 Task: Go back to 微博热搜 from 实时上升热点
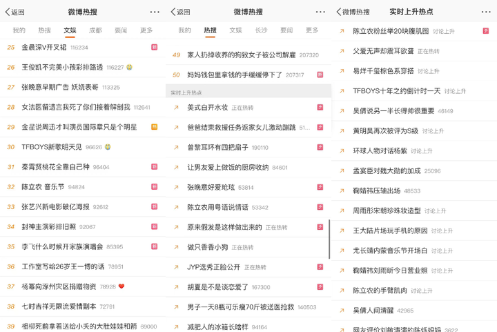click(x=353, y=12)
